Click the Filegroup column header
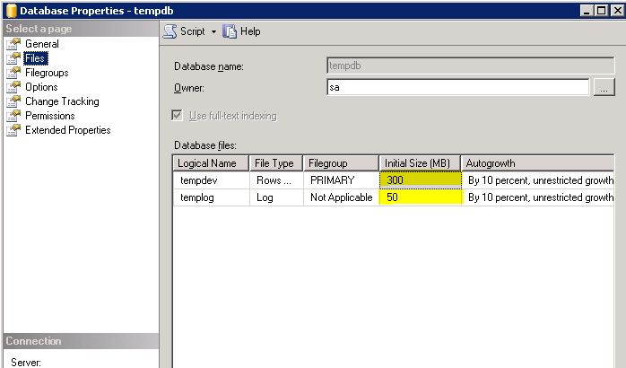 (x=341, y=163)
